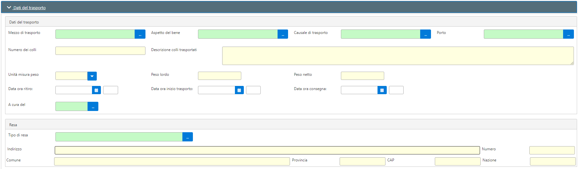The width and height of the screenshot is (579, 169).
Task: Select the Peso netto input field
Action: point(363,76)
